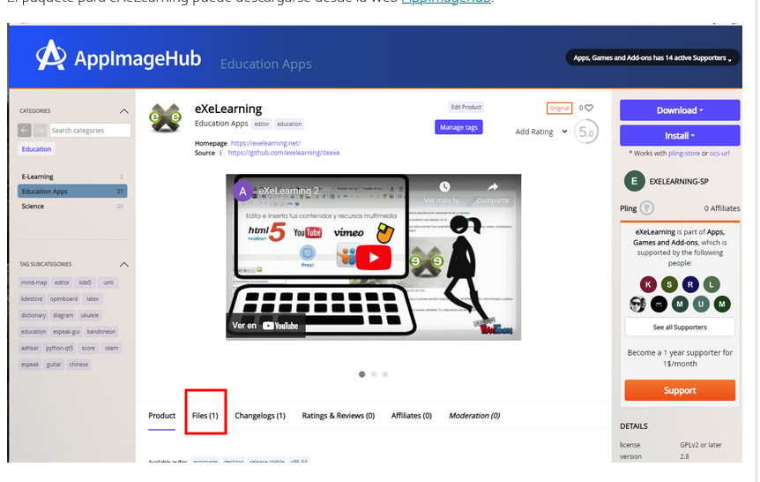Screen dimensions: 760x482
Task: Expand the active Supporters dropdown
Action: point(652,57)
